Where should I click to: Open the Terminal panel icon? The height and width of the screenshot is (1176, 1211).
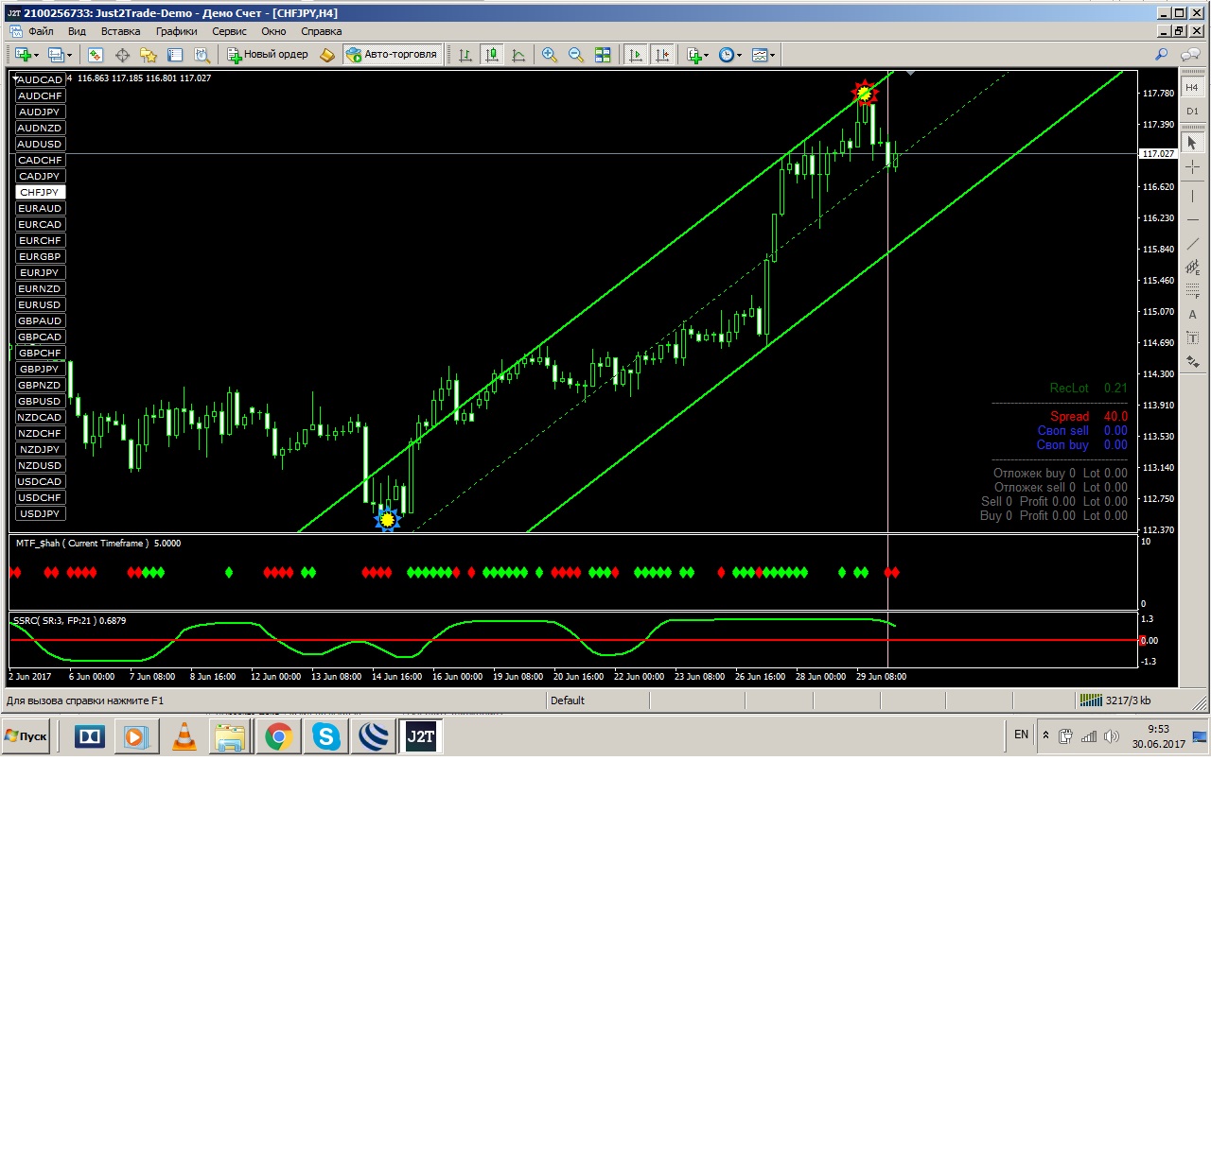(x=175, y=55)
